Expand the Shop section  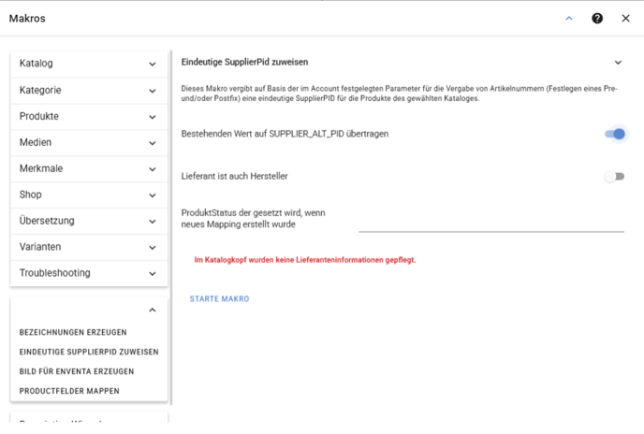[x=89, y=195]
